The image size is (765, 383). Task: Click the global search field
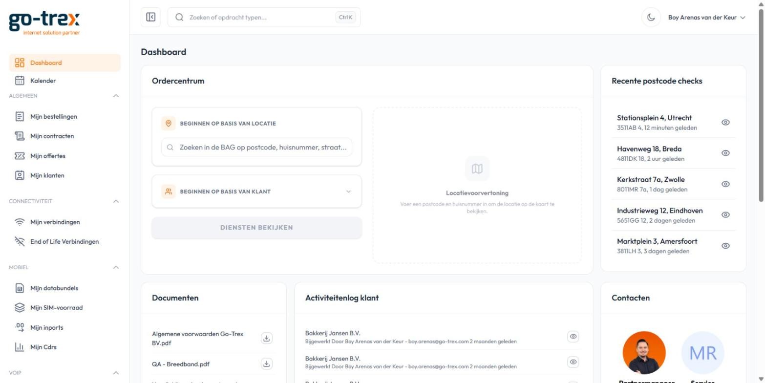264,17
